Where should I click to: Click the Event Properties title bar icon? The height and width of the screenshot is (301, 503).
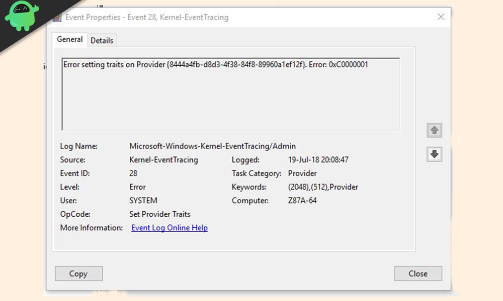click(x=57, y=18)
